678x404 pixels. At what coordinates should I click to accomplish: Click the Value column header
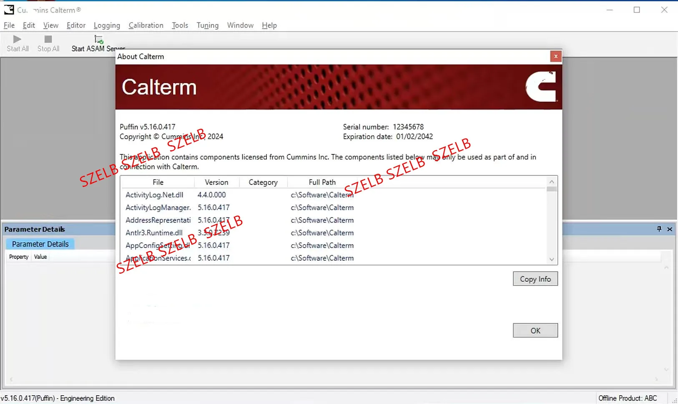coord(40,257)
